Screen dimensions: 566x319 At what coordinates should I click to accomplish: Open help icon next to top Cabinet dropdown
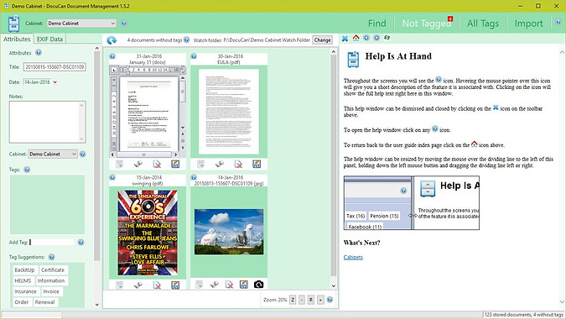[124, 24]
